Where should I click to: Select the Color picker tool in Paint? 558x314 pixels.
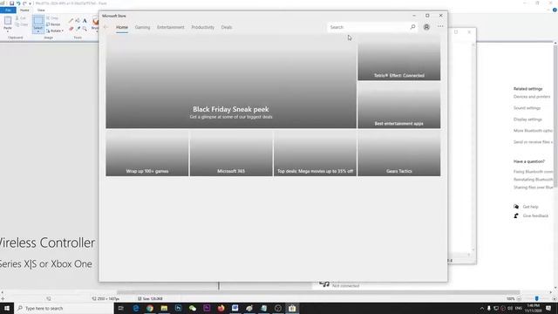click(78, 29)
